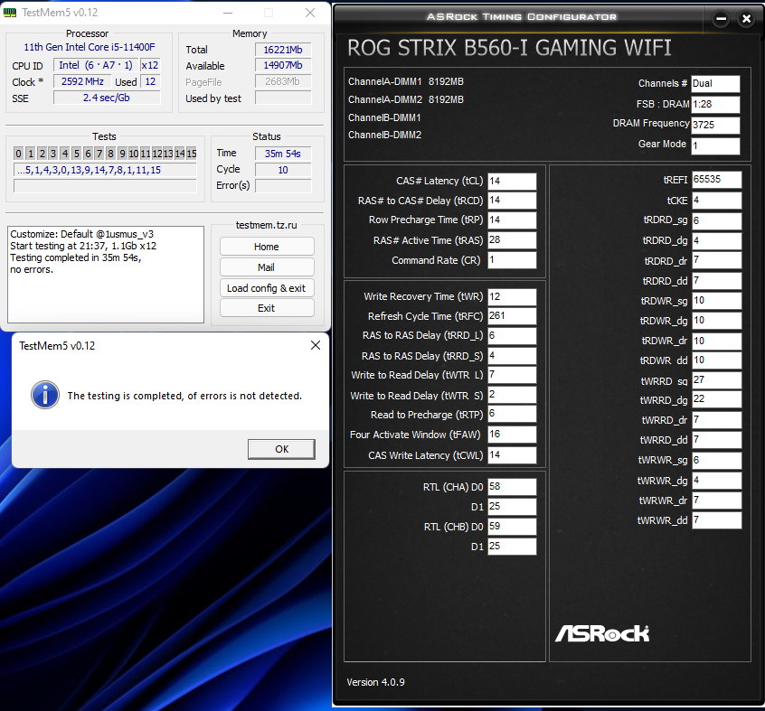Screen dimensions: 765x711
Task: Click the Gear Mode field
Action: coord(715,145)
